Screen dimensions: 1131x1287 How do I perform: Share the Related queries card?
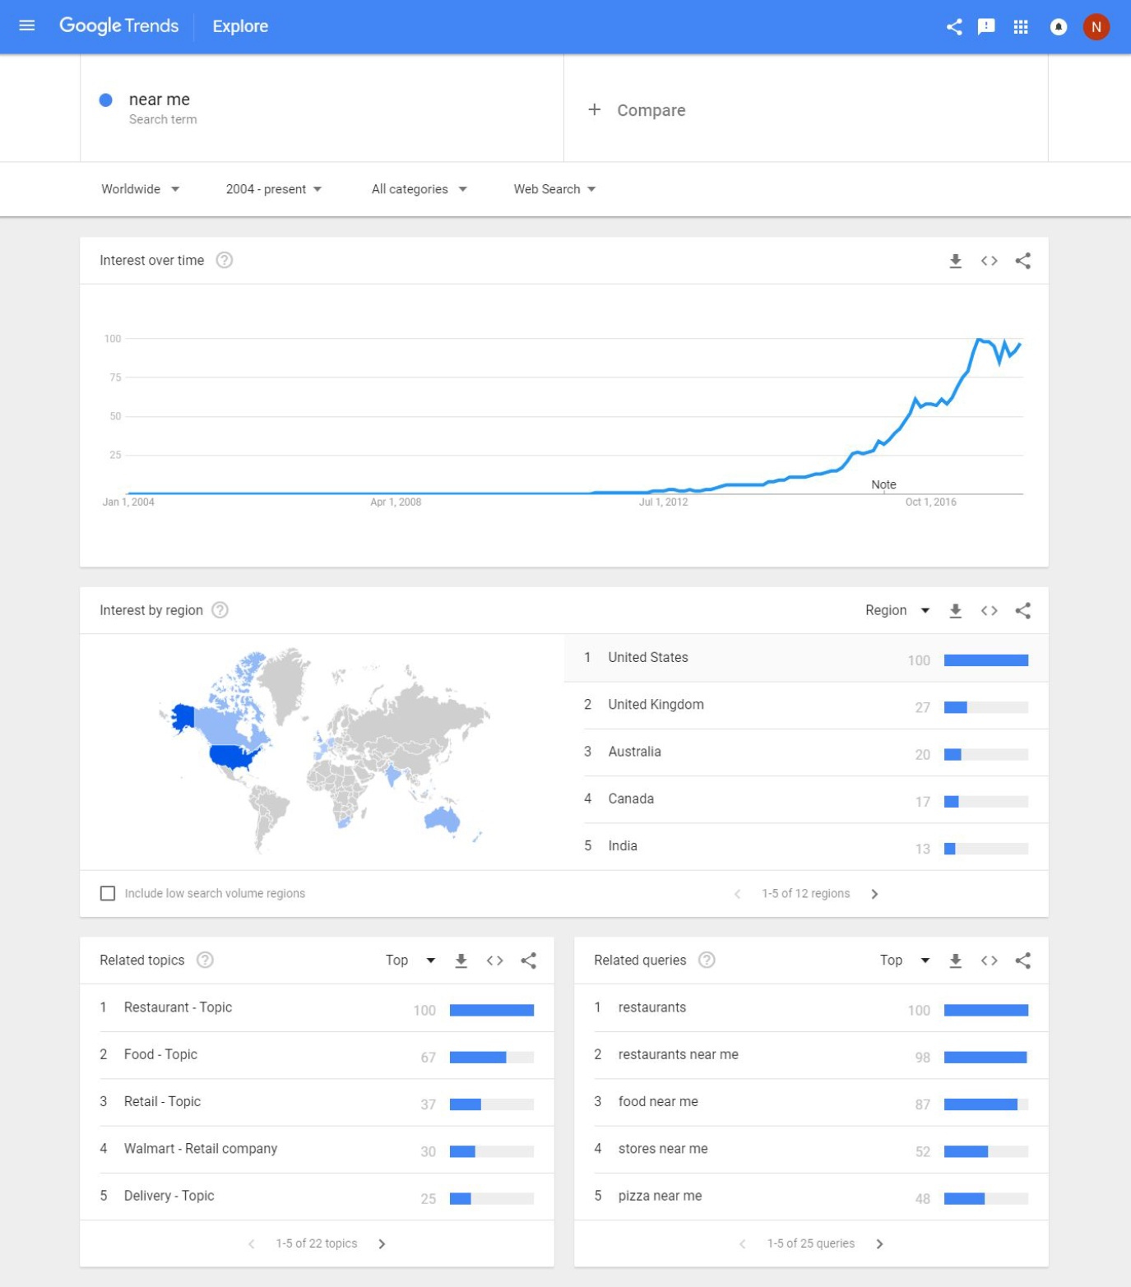[1022, 961]
